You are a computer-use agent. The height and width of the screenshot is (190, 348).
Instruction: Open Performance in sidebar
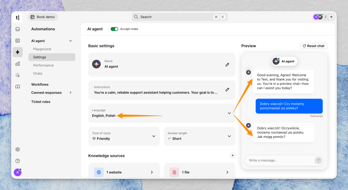click(x=43, y=65)
